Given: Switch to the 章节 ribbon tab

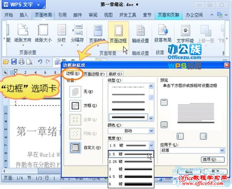Looking at the screenshot, I should pos(147,15).
